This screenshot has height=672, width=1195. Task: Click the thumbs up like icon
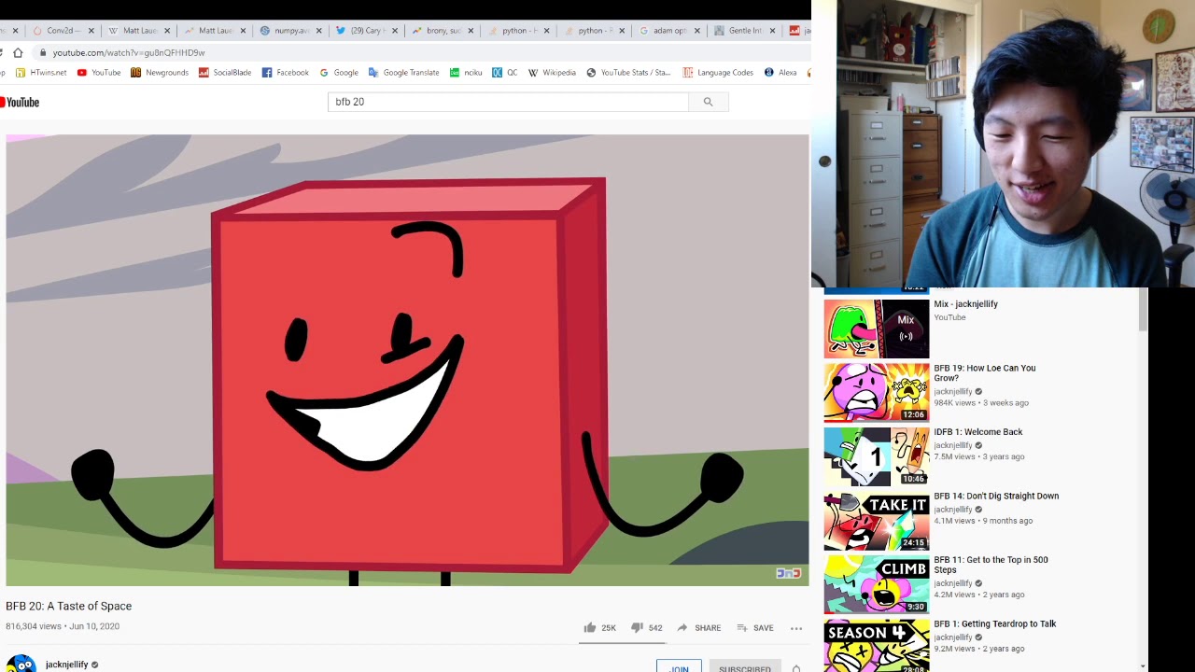click(589, 627)
